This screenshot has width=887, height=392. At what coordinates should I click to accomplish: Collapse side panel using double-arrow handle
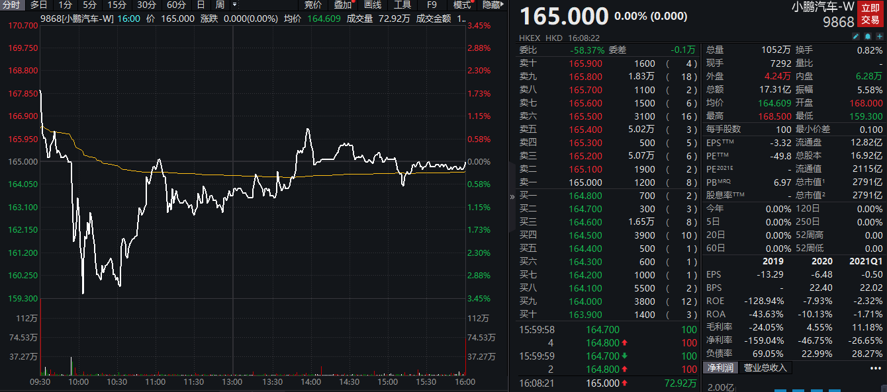click(x=512, y=196)
